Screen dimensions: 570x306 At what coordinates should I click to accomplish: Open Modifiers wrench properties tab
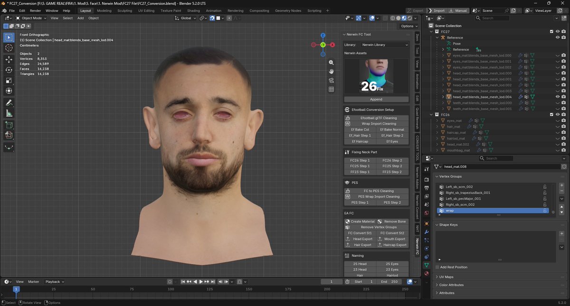(427, 232)
